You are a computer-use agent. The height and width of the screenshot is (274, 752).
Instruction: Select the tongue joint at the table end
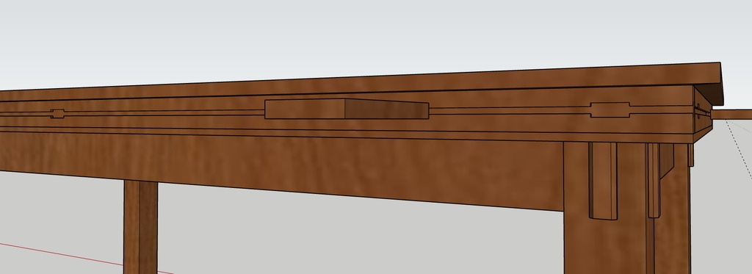tap(703, 112)
